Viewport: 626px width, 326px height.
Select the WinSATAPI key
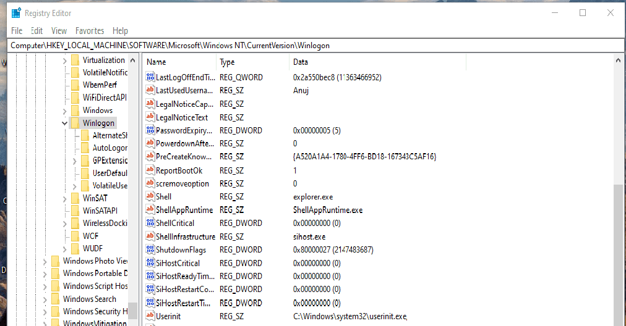click(100, 211)
